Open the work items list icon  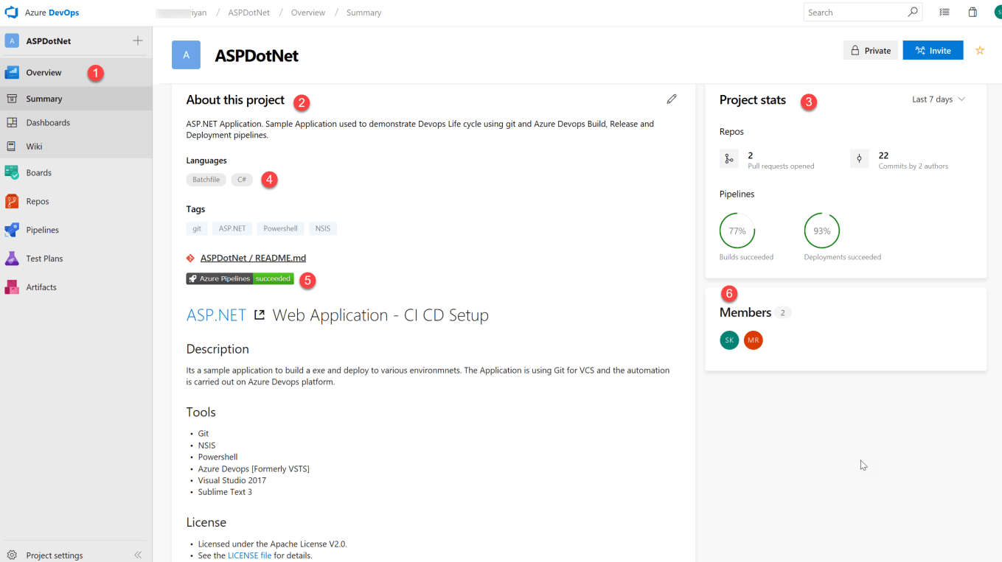click(944, 13)
